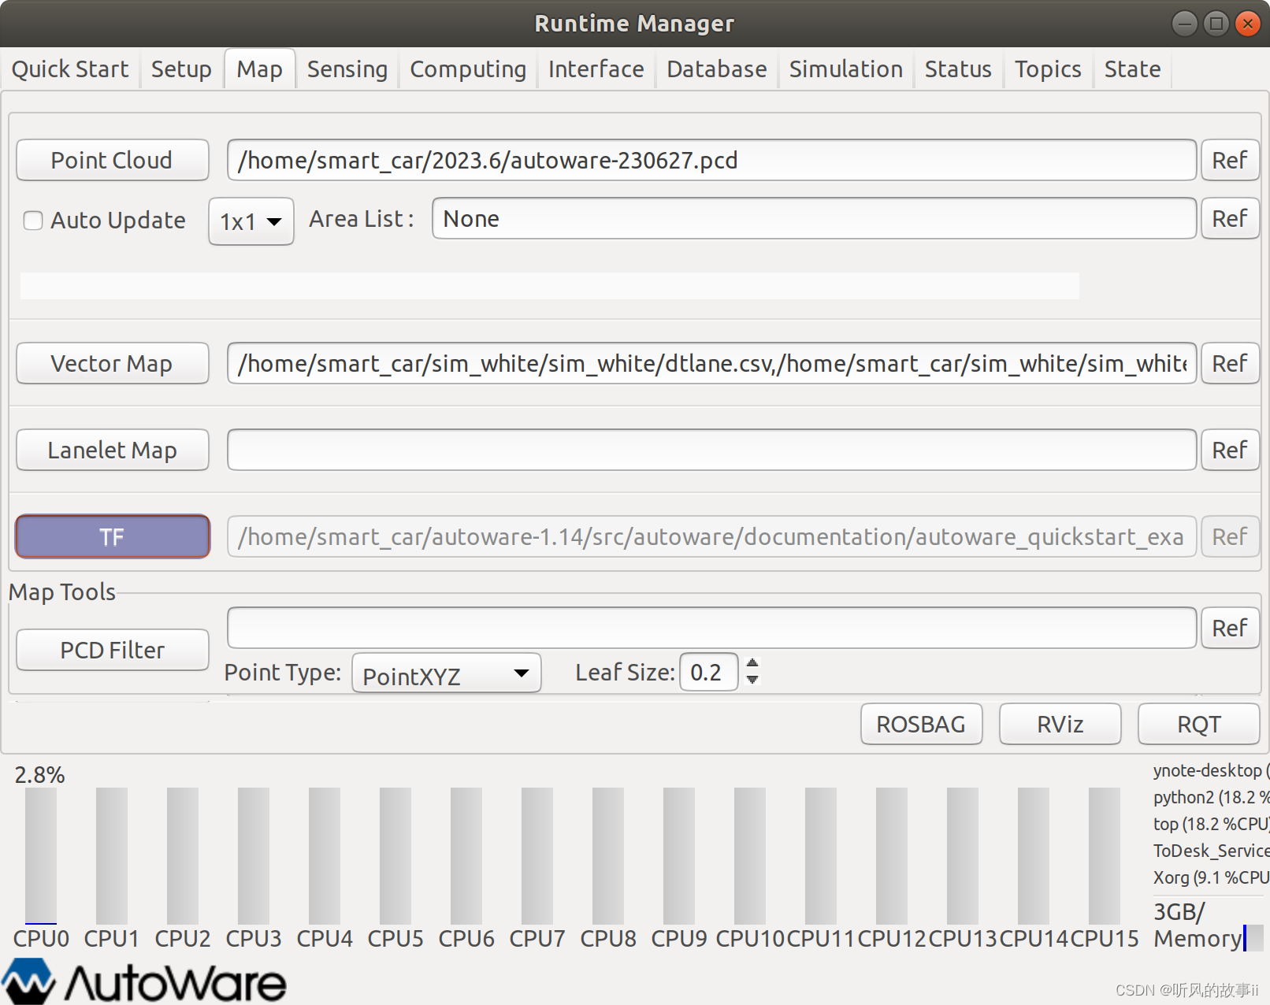Open the Quick Start tab
Image resolution: width=1270 pixels, height=1005 pixels.
point(69,69)
